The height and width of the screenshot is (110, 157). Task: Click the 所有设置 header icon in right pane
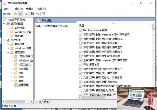(38, 20)
